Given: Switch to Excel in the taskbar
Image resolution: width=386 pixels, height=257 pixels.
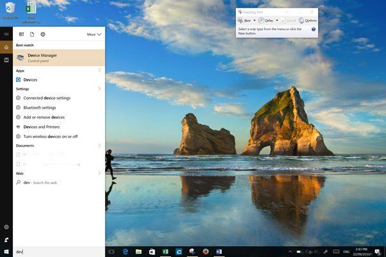Looking at the screenshot, I should point(165,252).
